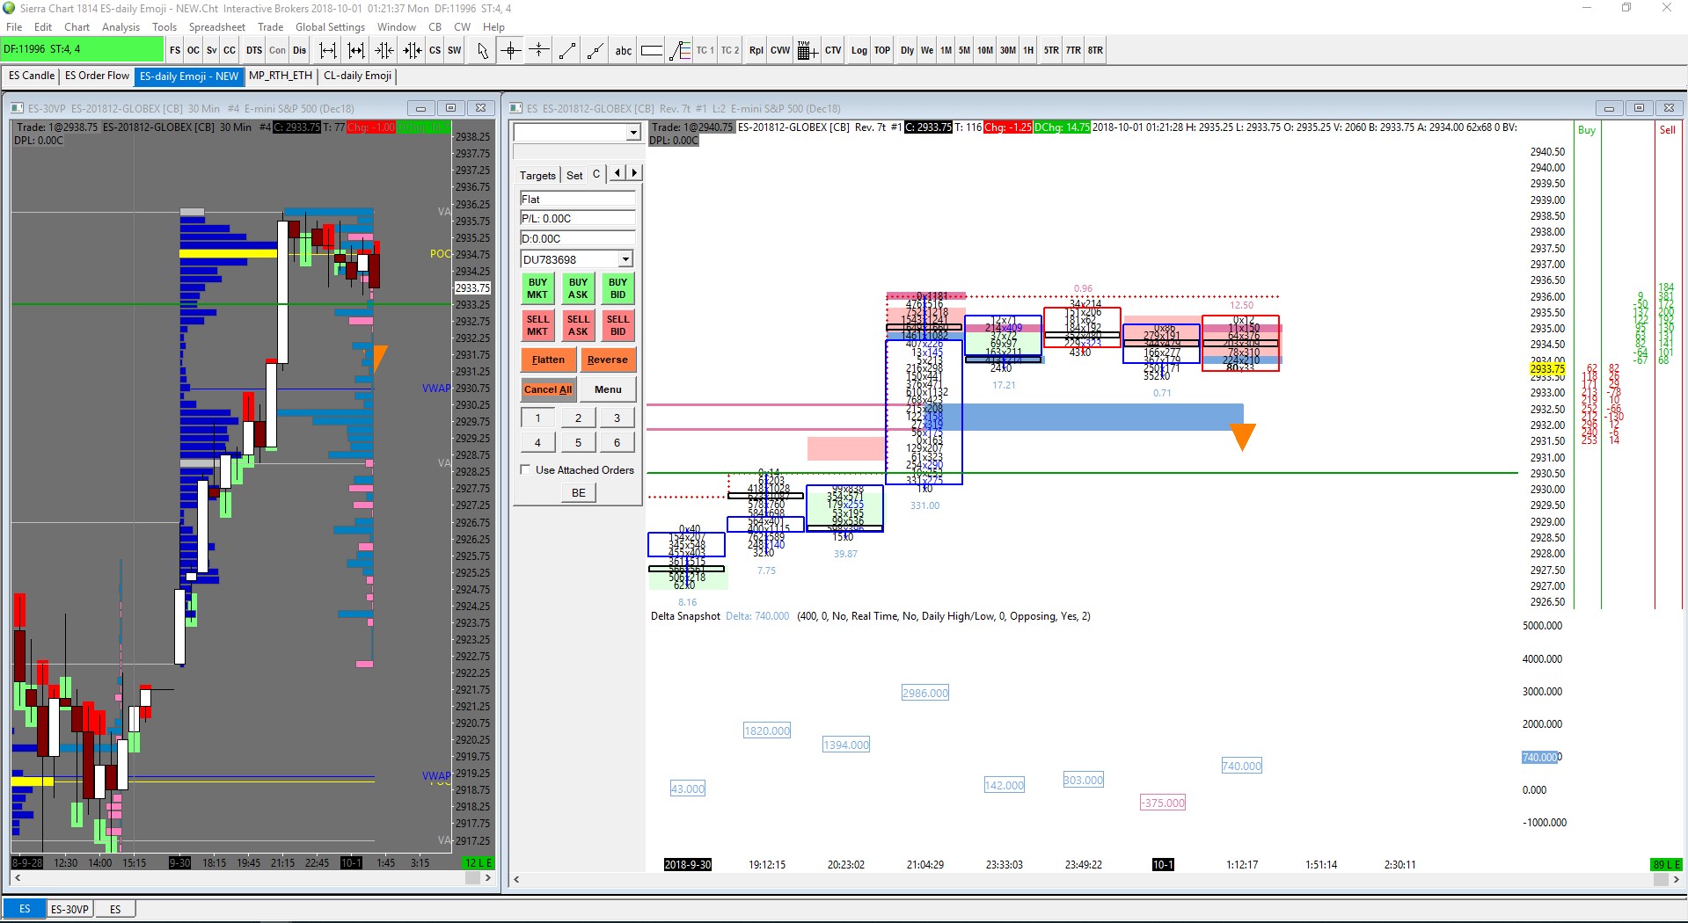Screen dimensions: 1688x923
Task: Click the BUY MKT button
Action: point(537,288)
